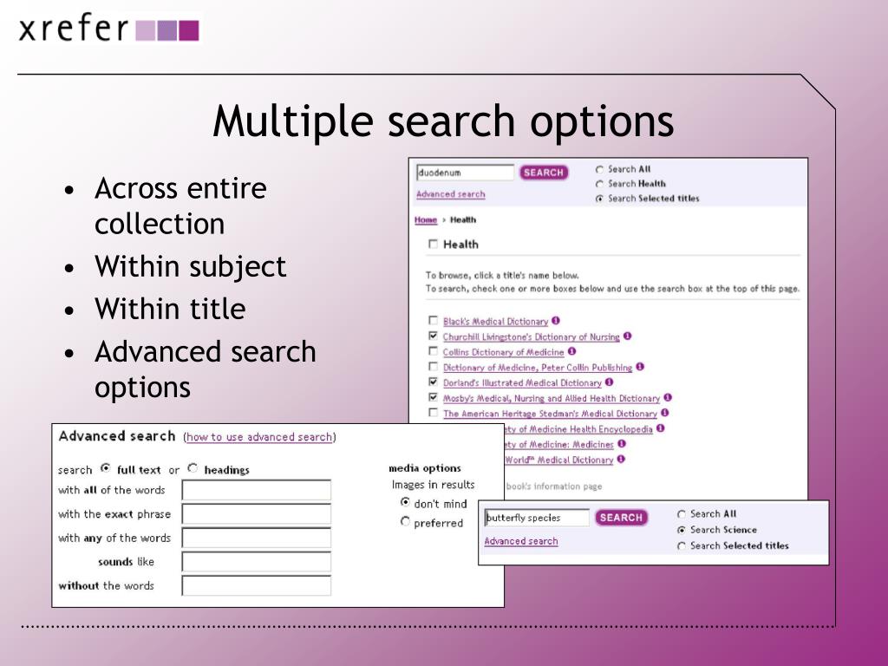Open Medicine Health Encyclopedia link

578,429
